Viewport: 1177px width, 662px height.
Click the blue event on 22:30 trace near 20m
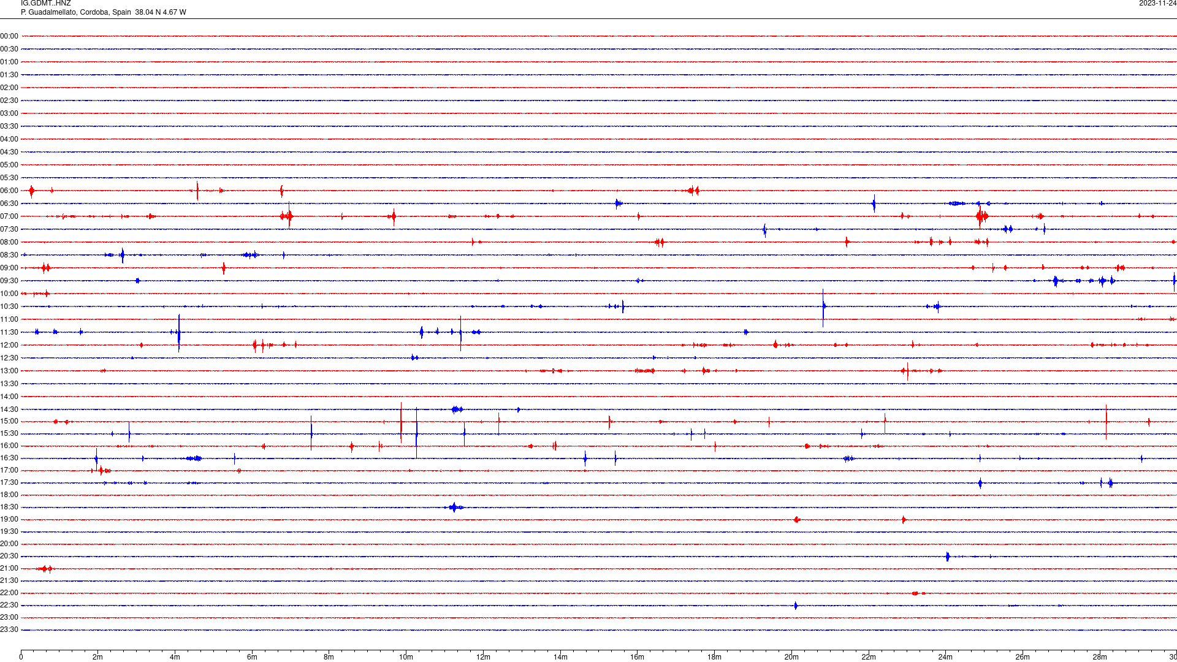(796, 606)
